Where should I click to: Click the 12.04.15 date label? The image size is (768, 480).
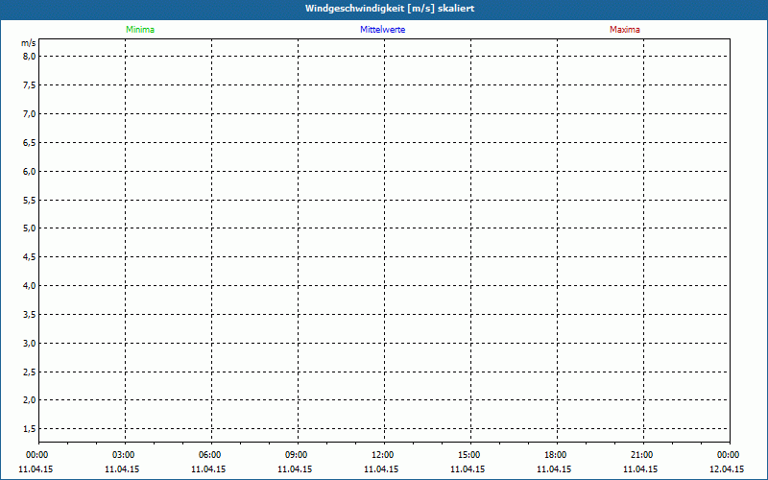click(x=728, y=469)
